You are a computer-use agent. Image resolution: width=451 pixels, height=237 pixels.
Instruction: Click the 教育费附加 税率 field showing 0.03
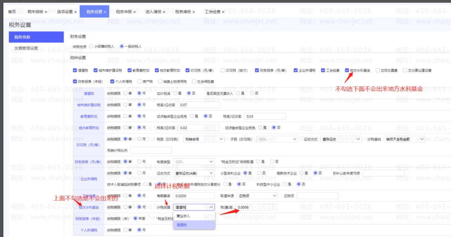(265, 116)
